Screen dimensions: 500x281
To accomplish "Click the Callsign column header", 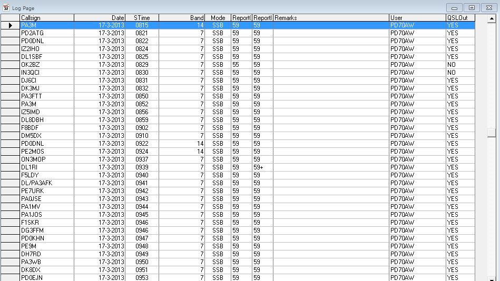I will 46,18.
